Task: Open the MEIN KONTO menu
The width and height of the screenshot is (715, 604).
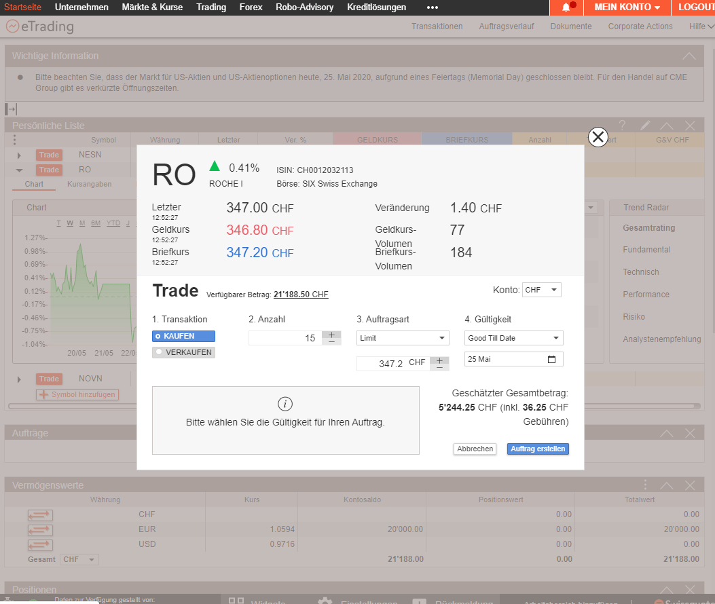Action: coord(627,7)
